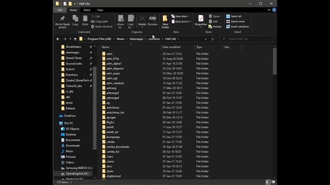Switch to the Share ribbon tab

87,10
